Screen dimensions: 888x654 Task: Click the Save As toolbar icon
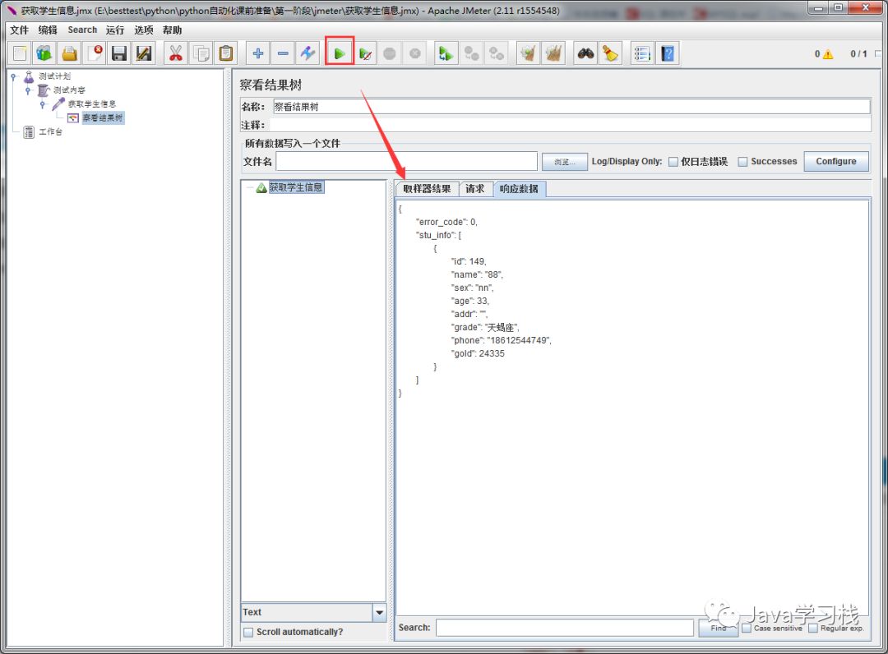coord(144,53)
